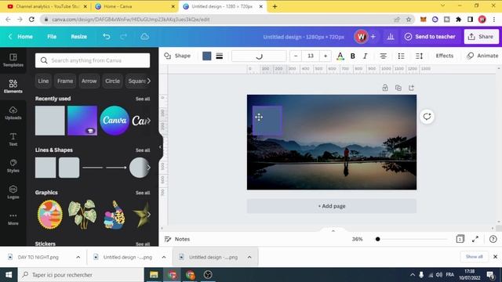Viewport: 502px width, 282px height.
Task: Open the border style icon
Action: pyautogui.click(x=220, y=56)
